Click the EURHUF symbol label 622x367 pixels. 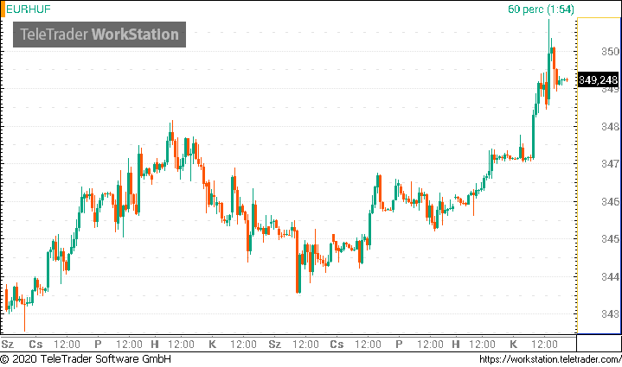[x=29, y=9]
